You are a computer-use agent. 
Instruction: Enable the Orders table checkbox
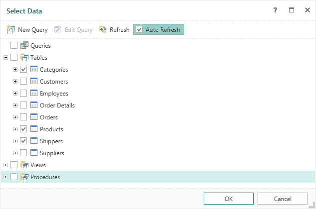[23, 117]
